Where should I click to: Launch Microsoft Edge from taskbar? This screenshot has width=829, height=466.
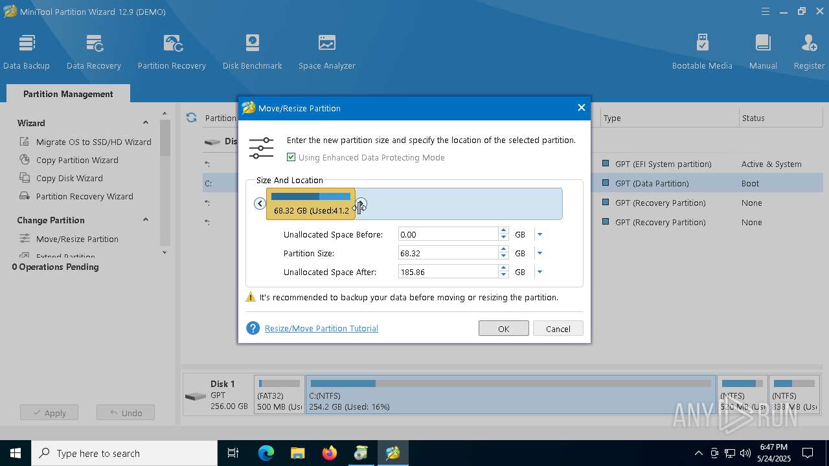[x=266, y=453]
